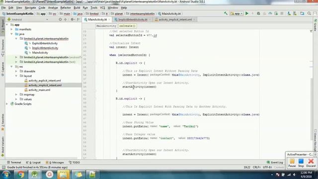
Task: Toggle the Terminal tool window
Action: pyautogui.click(x=14, y=163)
